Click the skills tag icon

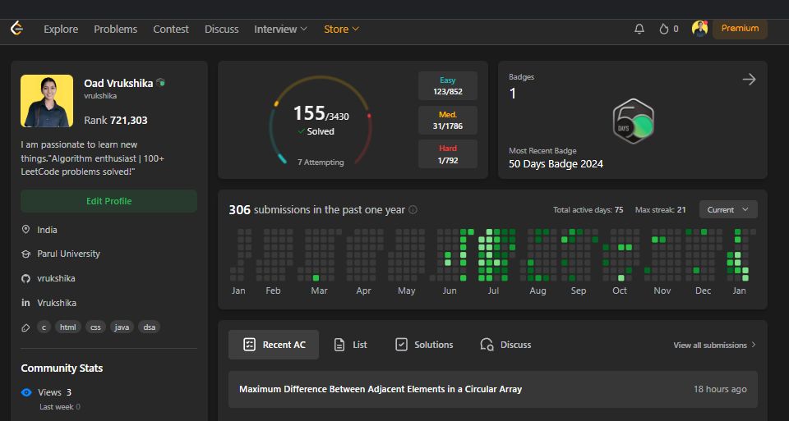point(25,327)
